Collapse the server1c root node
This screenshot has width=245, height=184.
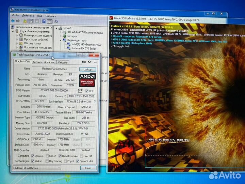(56, 28)
